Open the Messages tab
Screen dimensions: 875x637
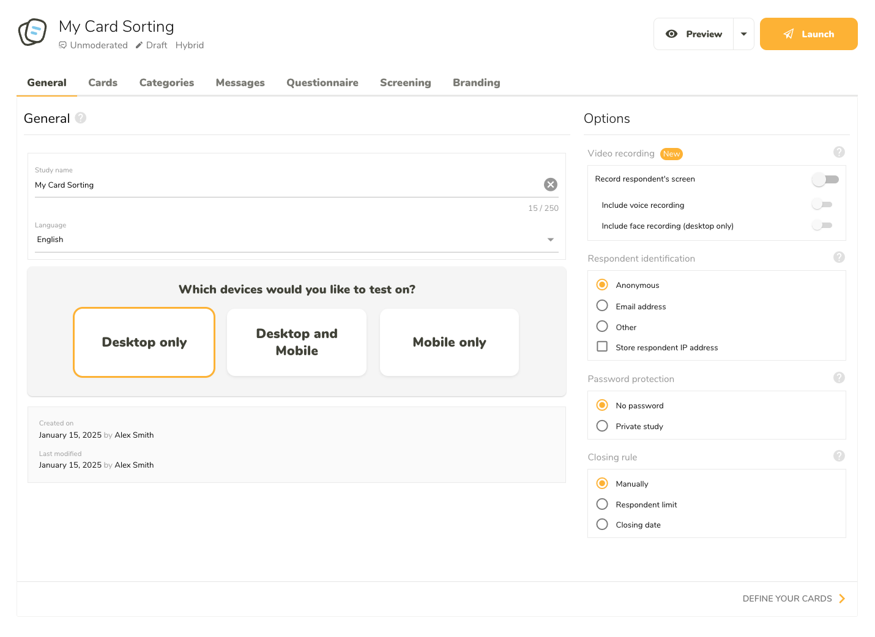240,83
